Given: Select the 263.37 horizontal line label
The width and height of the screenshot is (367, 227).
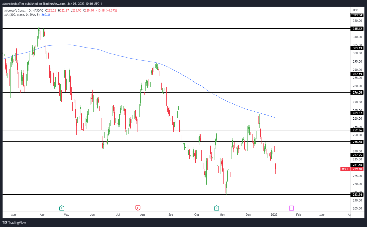Looking at the screenshot, I should tap(357, 113).
